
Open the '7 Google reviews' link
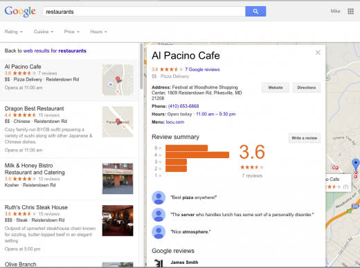pos(202,70)
